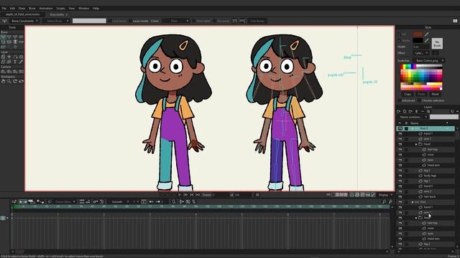Click the No Brush button
The image size is (460, 258).
point(437,44)
